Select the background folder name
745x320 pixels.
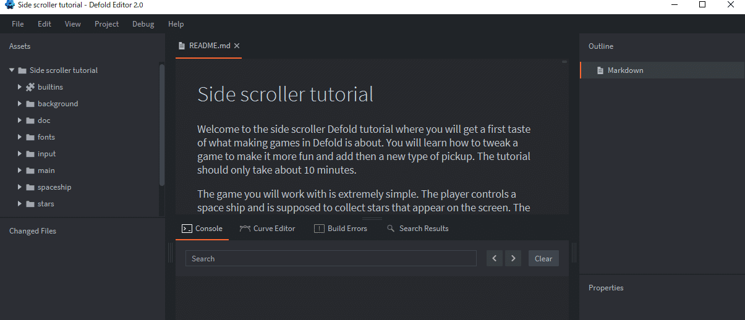57,104
